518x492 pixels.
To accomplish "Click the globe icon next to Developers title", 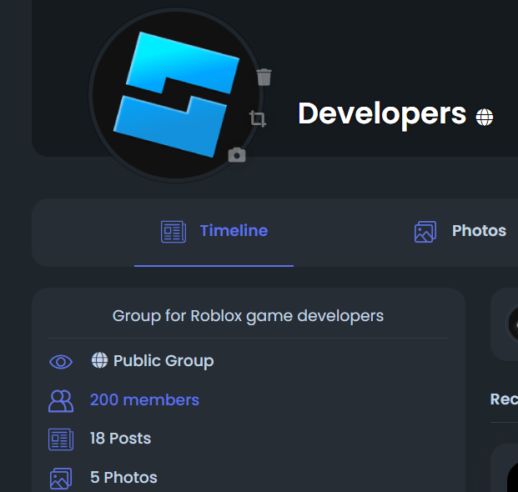I will tap(485, 117).
